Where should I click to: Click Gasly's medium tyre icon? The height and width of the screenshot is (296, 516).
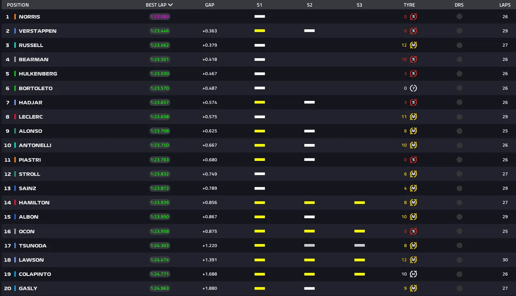point(413,288)
